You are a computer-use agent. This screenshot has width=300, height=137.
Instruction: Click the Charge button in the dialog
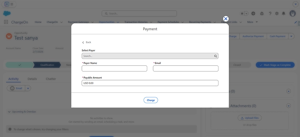click(x=151, y=100)
